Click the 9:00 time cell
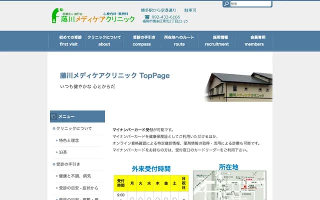 pos(121,196)
